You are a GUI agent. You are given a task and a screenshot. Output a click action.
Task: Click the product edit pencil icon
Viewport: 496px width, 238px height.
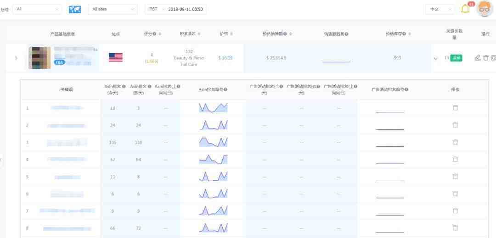click(x=478, y=58)
